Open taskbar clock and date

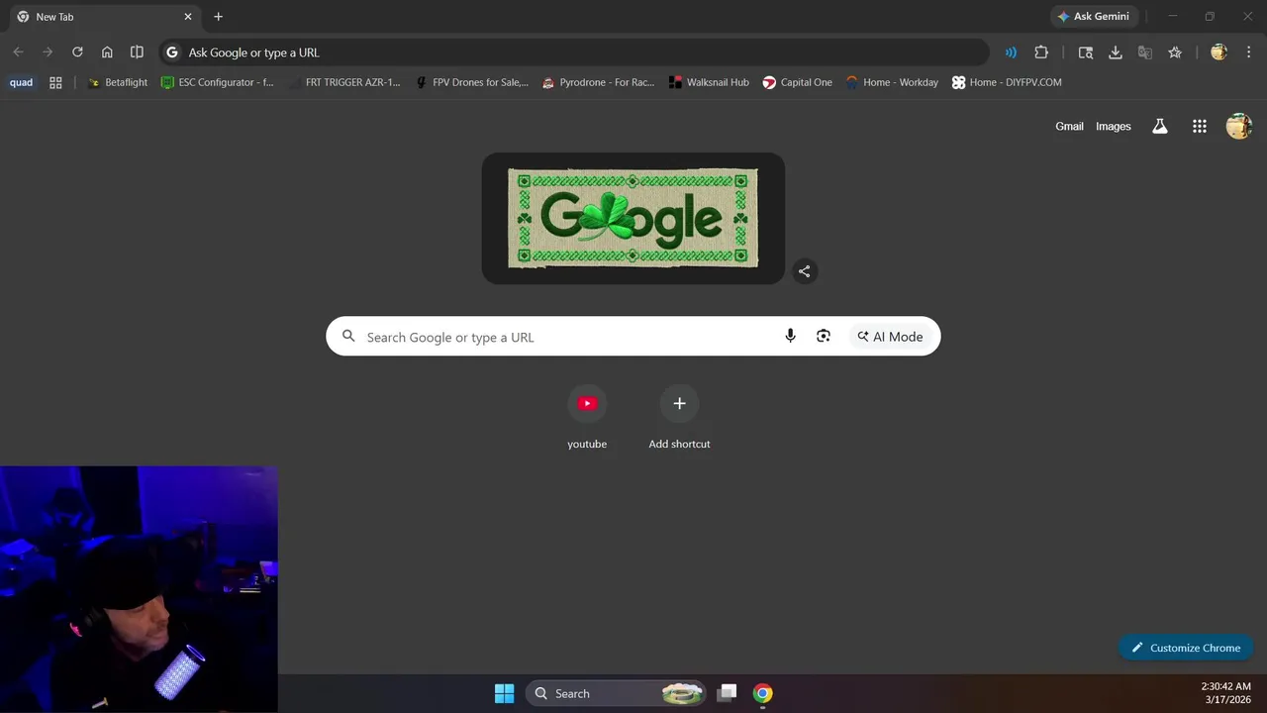point(1227,693)
